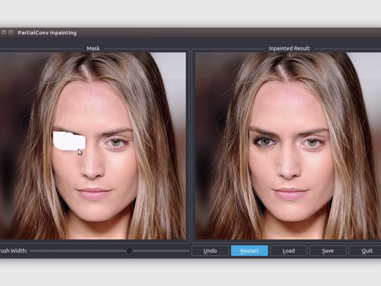Click the window maximize button in title bar
381x286 pixels.
coord(11,32)
